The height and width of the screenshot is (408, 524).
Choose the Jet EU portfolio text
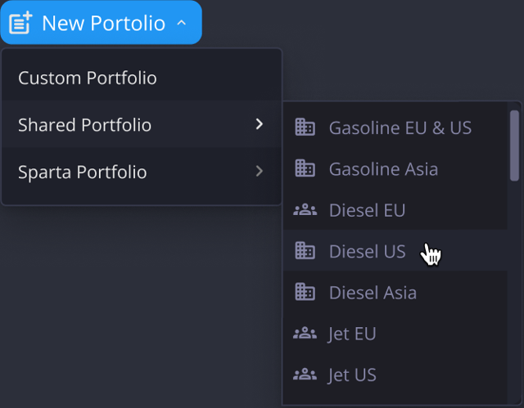pos(352,334)
